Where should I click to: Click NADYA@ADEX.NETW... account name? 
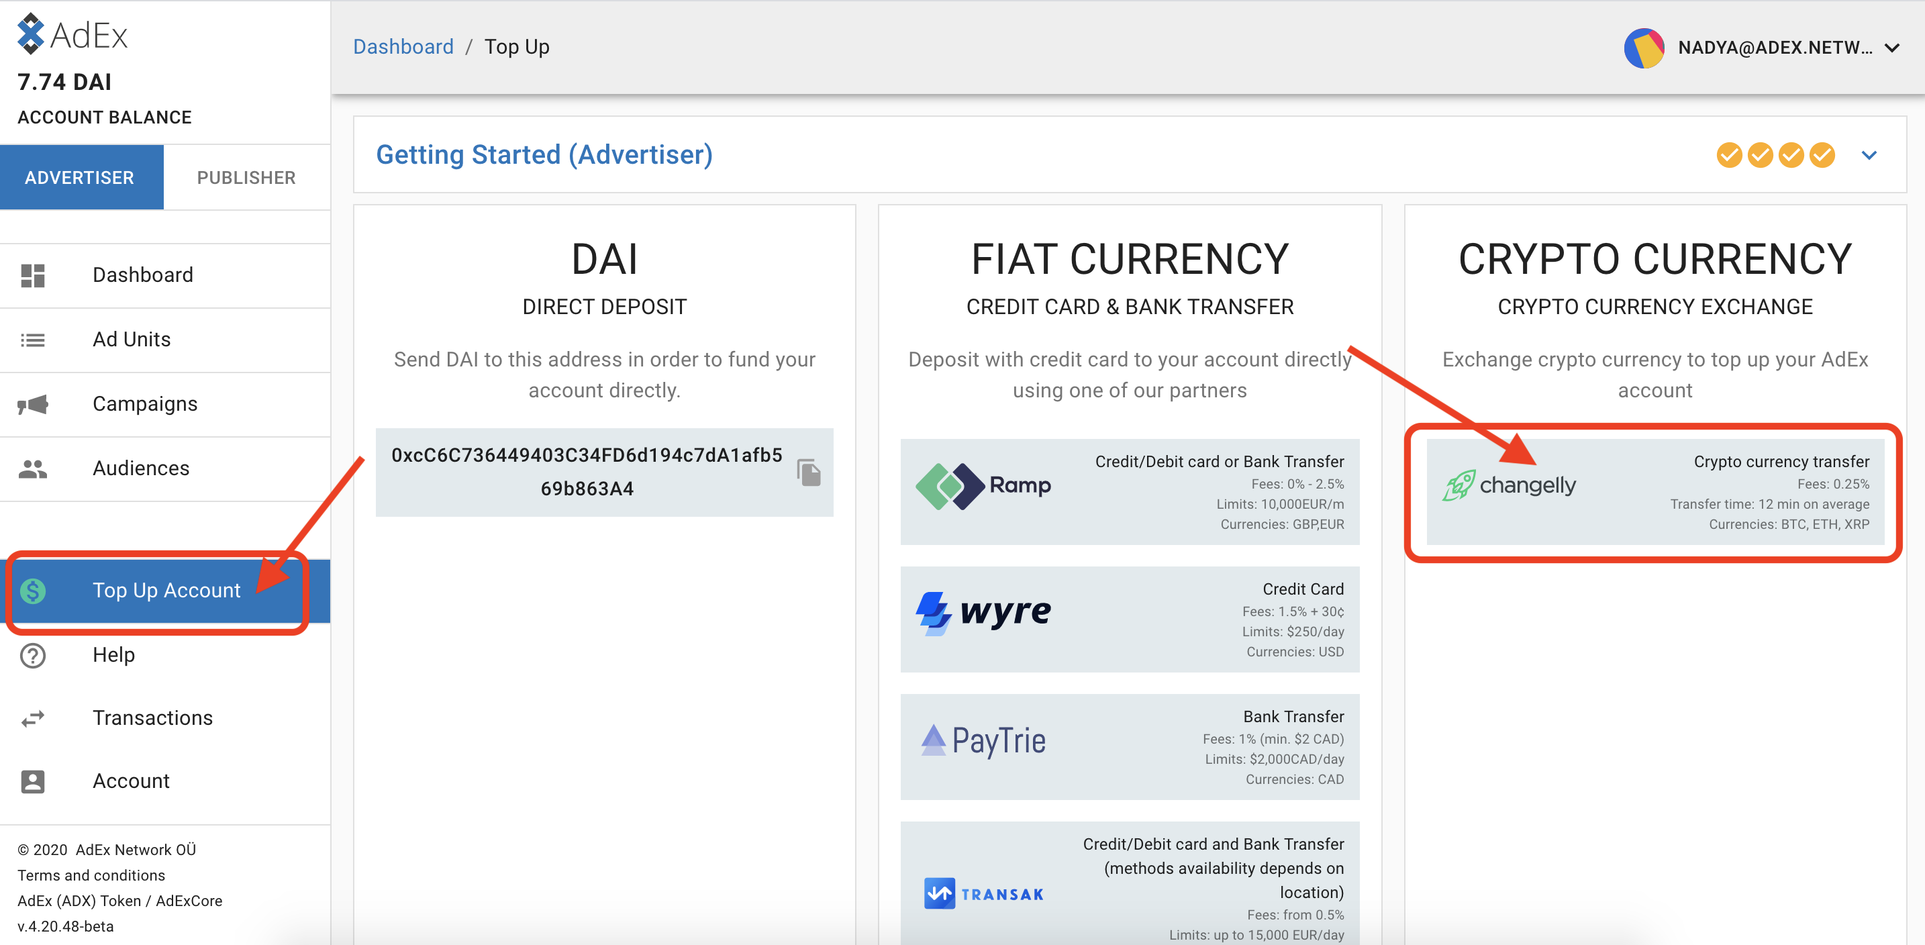tap(1775, 48)
